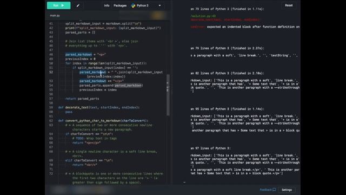Open the Packages panel
346x195 pixels.
tap(120, 5)
